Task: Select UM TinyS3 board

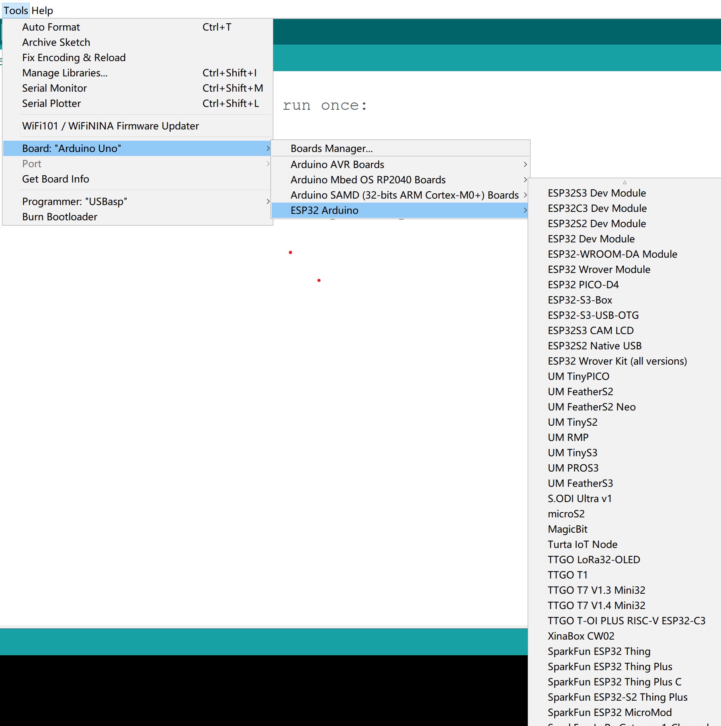Action: click(625, 453)
